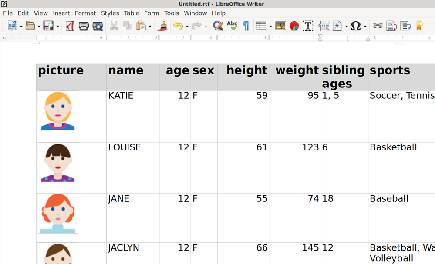Select LOUISE's avatar picture
The image size is (435, 264).
58,162
